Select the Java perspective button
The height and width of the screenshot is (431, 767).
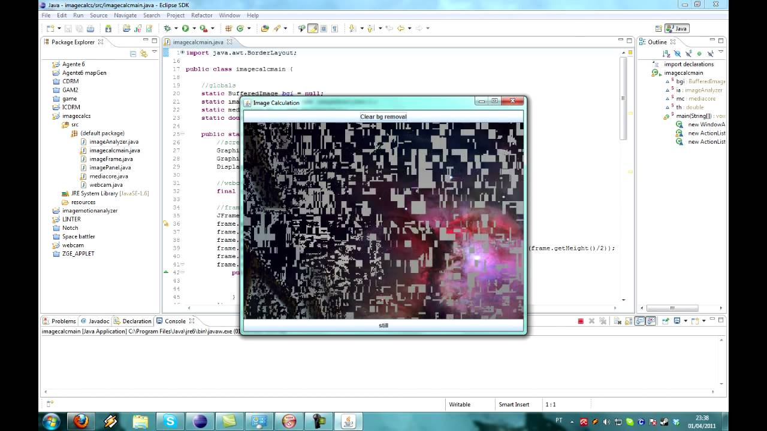tap(678, 28)
